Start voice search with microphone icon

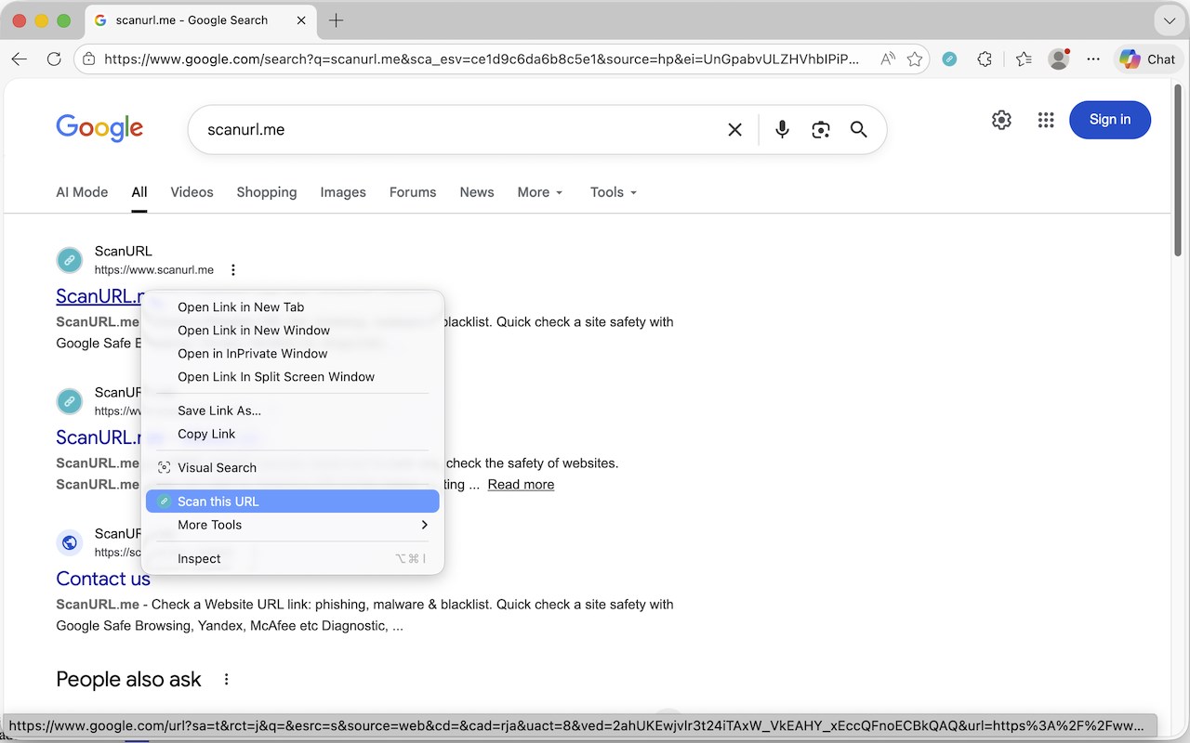coord(782,130)
